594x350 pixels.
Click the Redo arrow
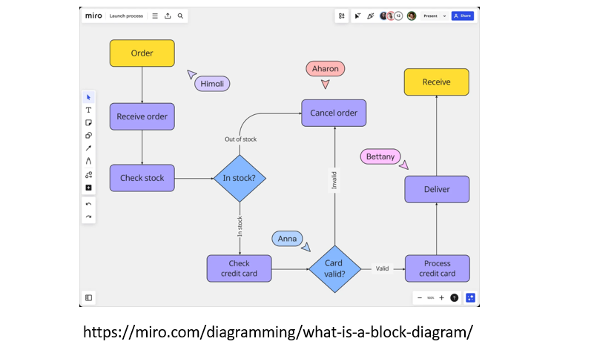(x=88, y=217)
